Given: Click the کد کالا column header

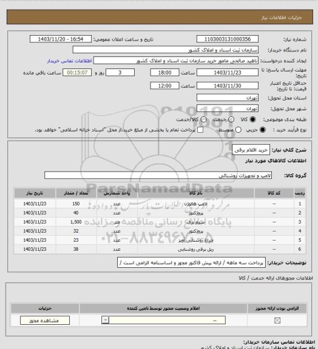Looking at the screenshot, I should 274,193.
